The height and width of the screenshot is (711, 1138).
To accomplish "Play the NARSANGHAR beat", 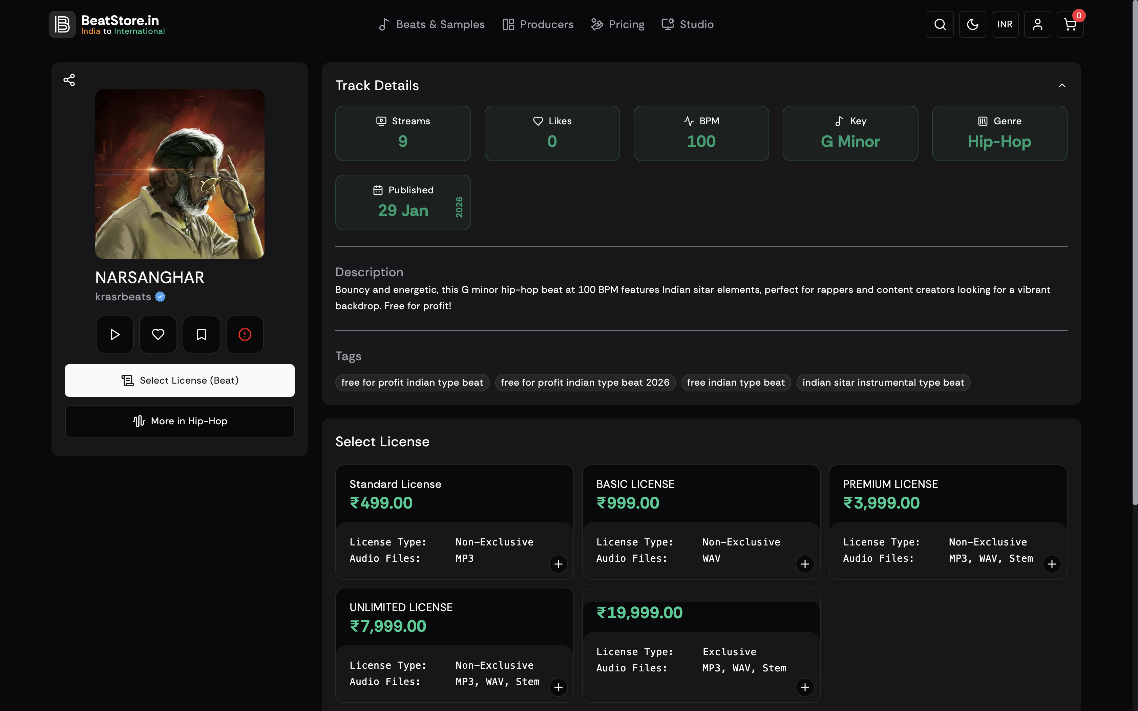I will [x=114, y=335].
